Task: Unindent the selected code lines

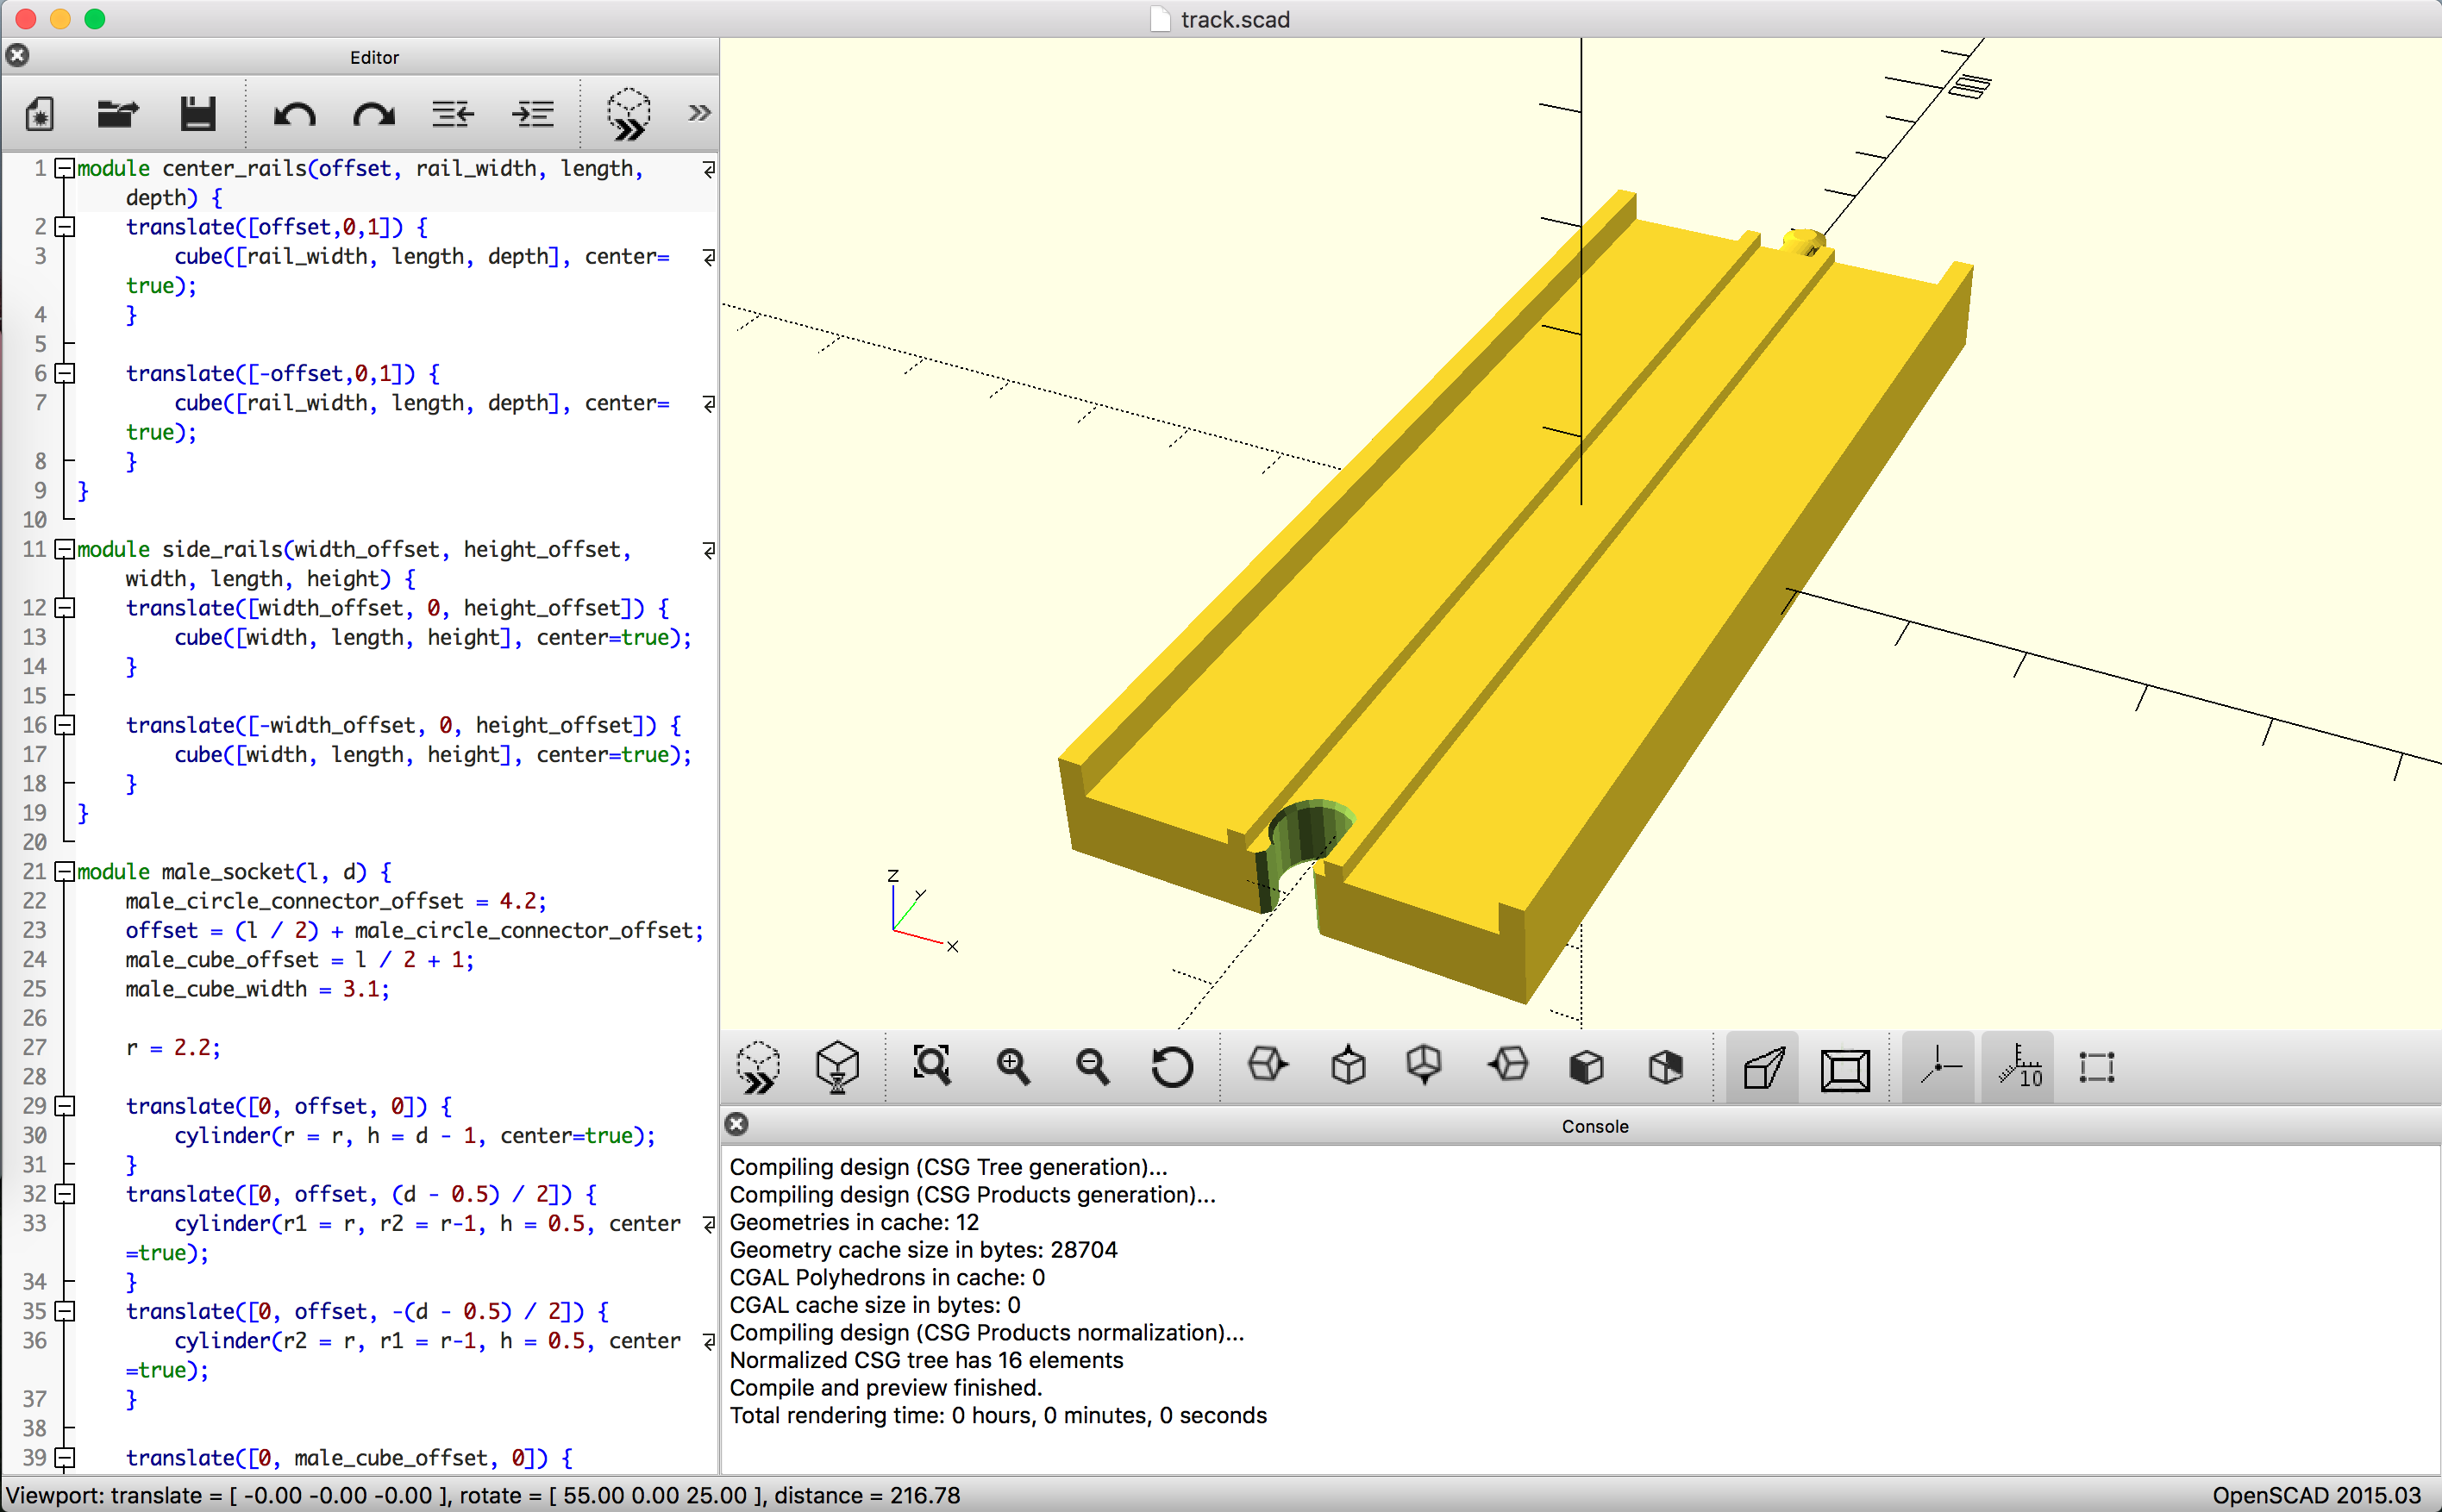Action: [451, 113]
